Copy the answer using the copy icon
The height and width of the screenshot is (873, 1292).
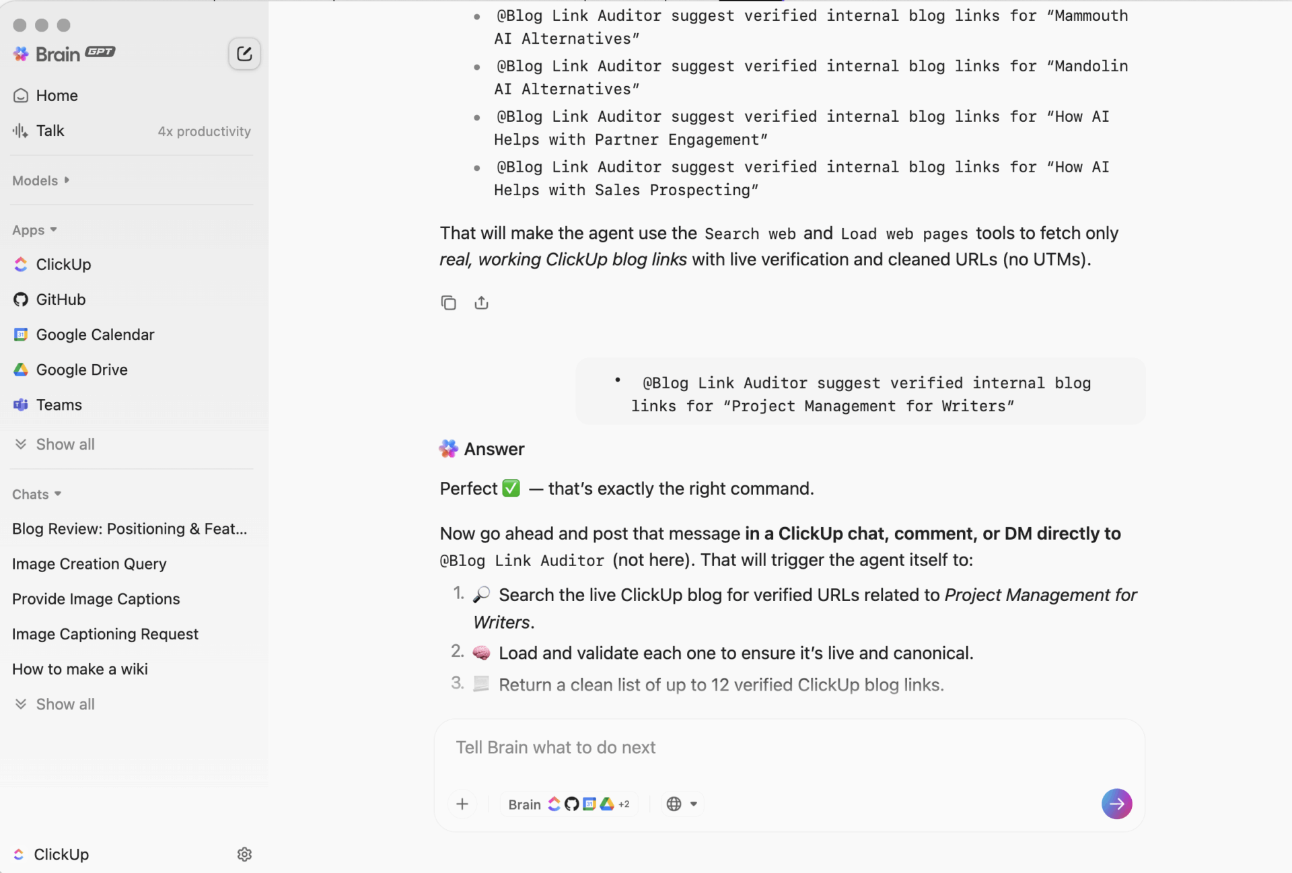(x=448, y=302)
